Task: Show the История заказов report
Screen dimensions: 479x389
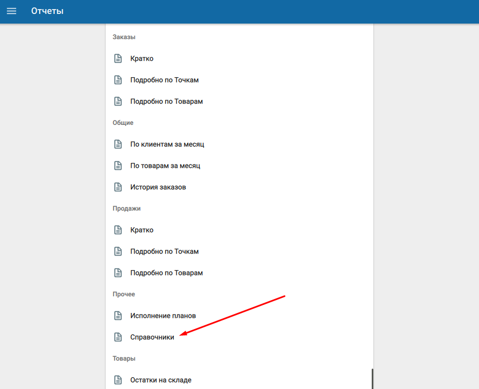Action: coord(158,187)
